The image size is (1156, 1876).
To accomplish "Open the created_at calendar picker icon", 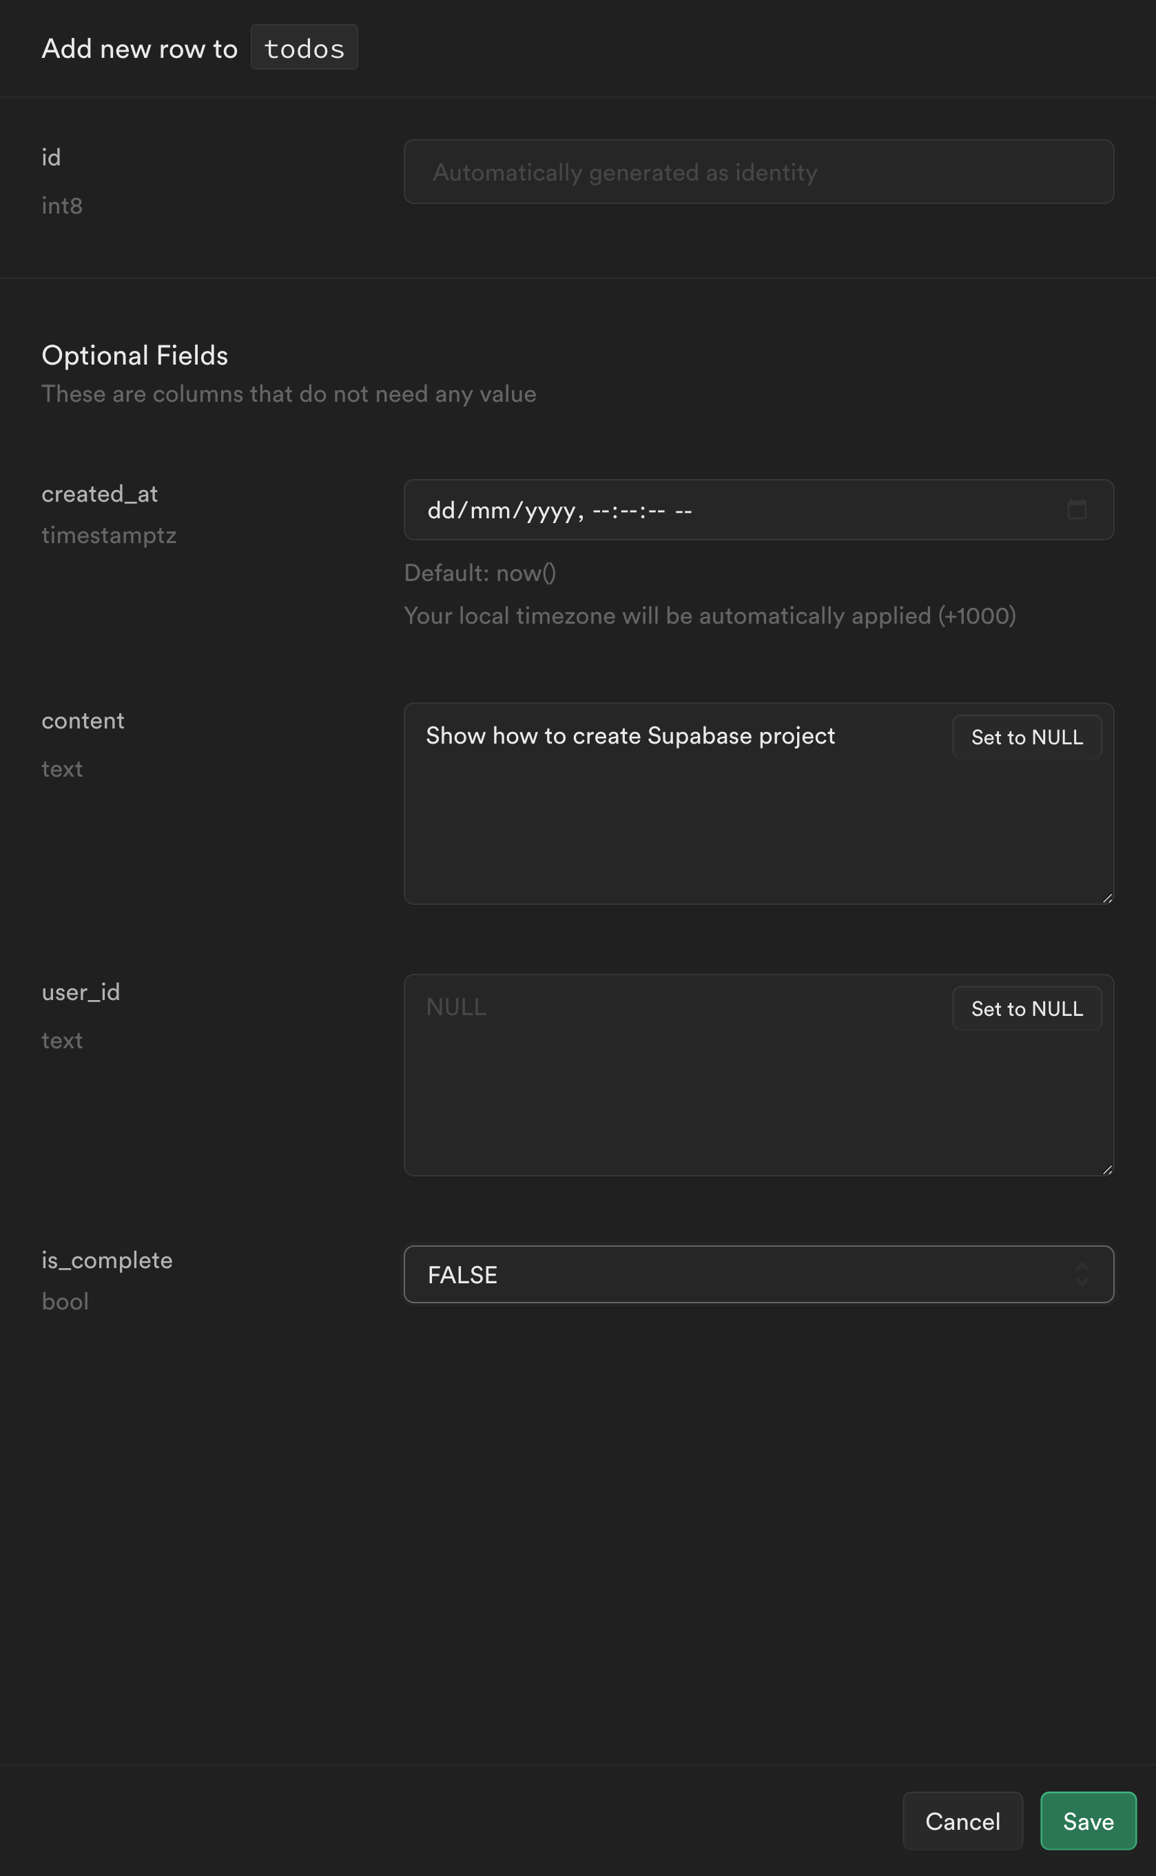I will (x=1077, y=509).
